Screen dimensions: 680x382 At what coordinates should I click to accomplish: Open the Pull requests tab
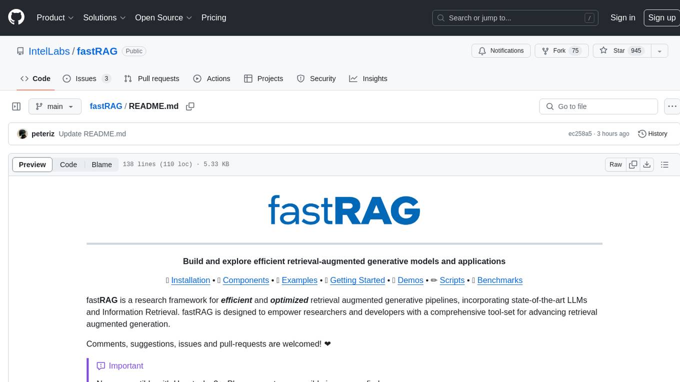pos(151,78)
